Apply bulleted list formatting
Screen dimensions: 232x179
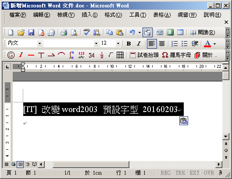click(x=185, y=44)
